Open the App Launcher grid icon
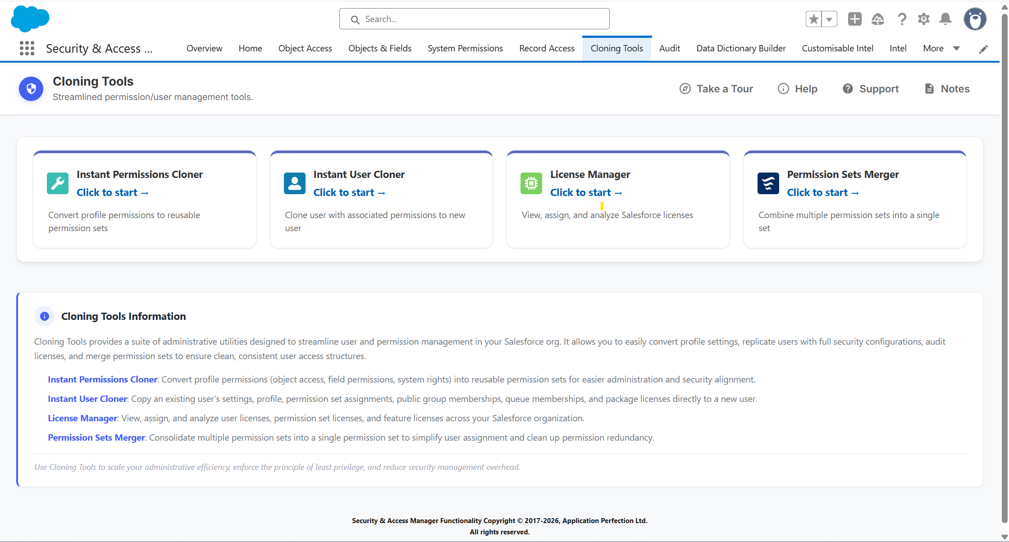1009x542 pixels. [27, 48]
